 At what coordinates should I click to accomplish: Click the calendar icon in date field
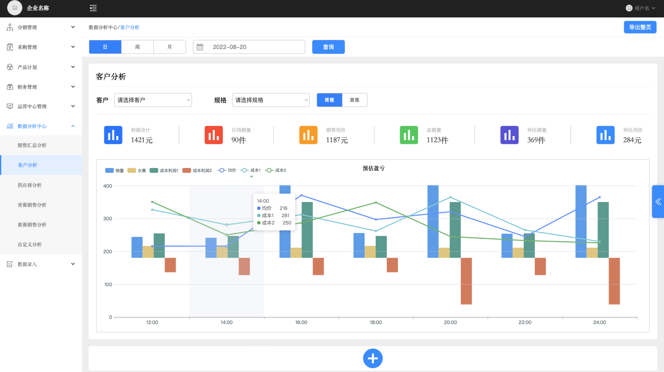200,47
